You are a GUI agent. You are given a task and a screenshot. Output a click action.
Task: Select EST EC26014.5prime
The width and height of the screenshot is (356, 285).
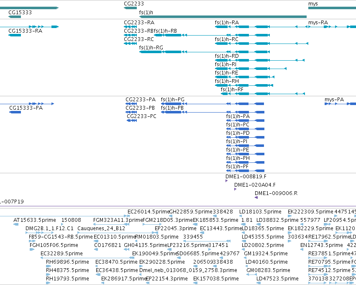point(149,212)
